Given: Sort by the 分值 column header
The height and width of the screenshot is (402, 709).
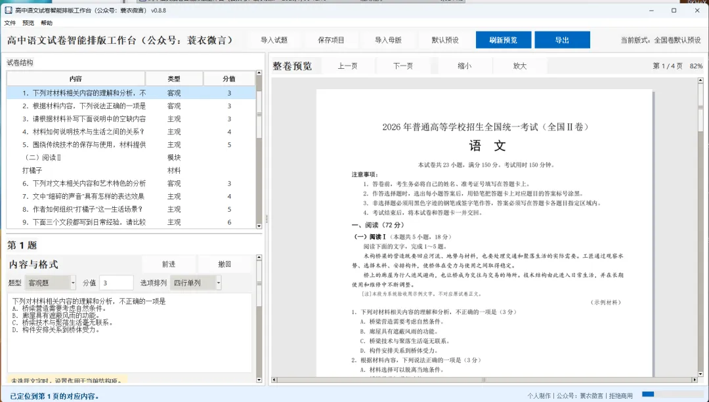Looking at the screenshot, I should click(229, 79).
